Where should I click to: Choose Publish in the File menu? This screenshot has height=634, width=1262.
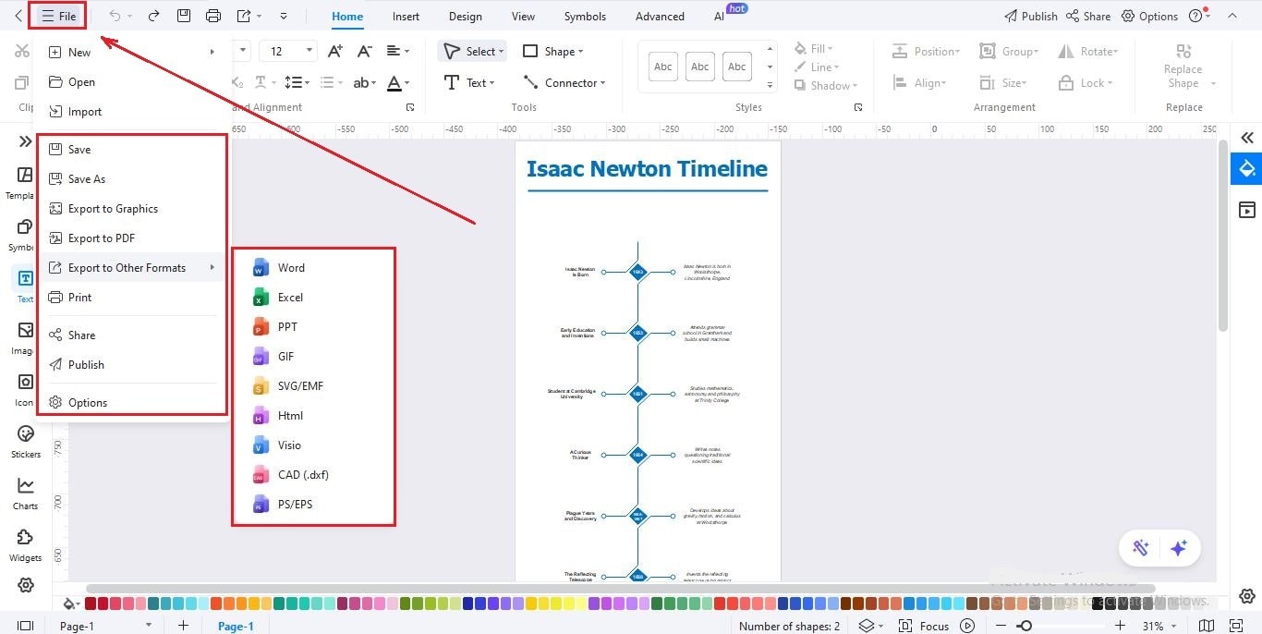click(x=131, y=365)
